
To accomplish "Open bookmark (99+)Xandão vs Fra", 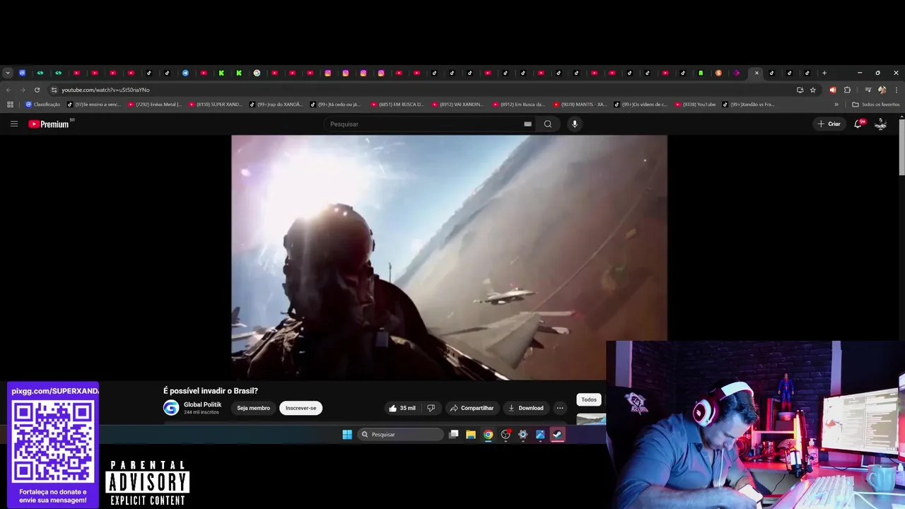I will pyautogui.click(x=749, y=105).
